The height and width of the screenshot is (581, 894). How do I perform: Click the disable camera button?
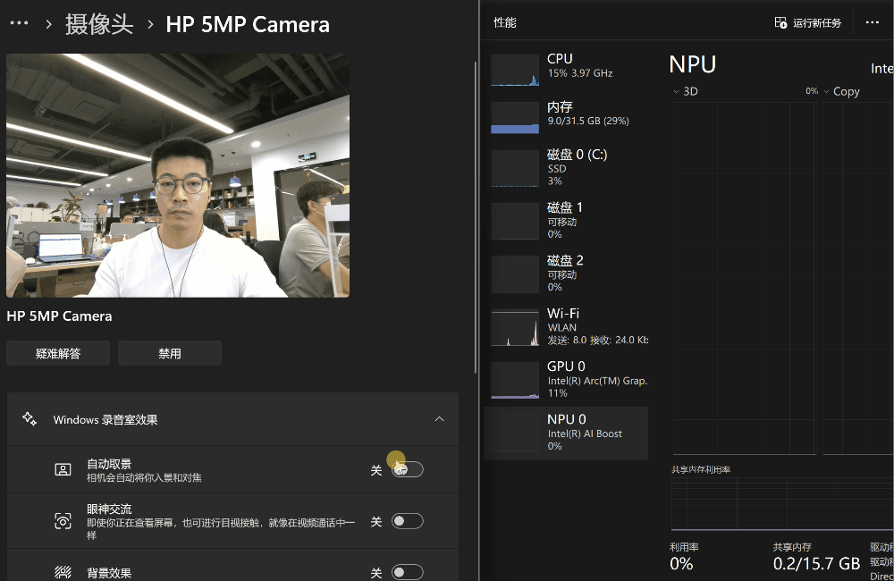coord(170,353)
